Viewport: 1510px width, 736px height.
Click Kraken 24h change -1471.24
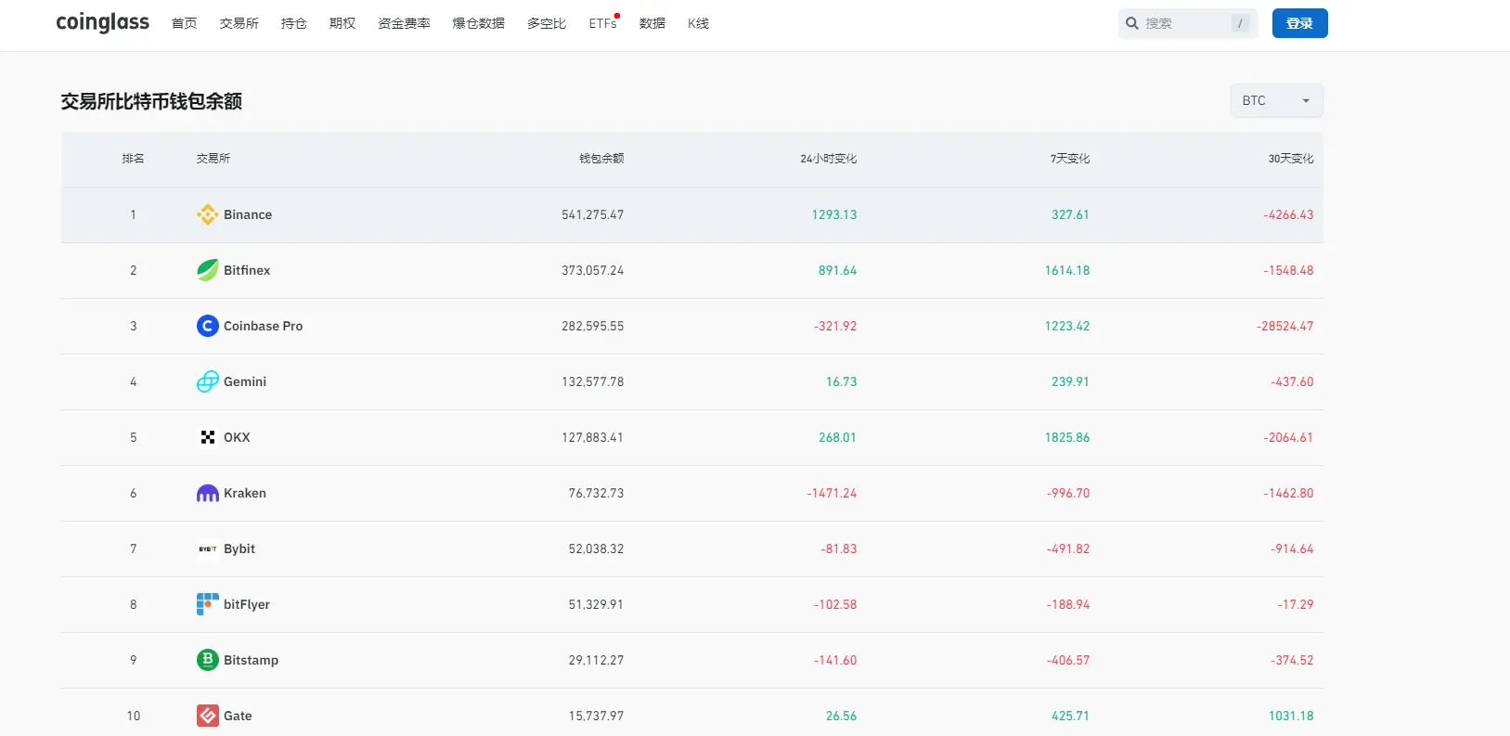tap(832, 493)
